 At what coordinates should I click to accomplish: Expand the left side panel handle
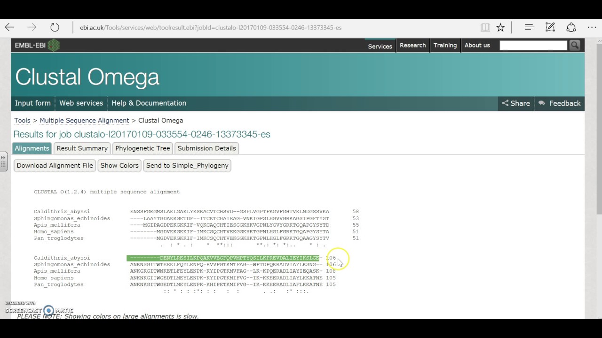pyautogui.click(x=3, y=162)
